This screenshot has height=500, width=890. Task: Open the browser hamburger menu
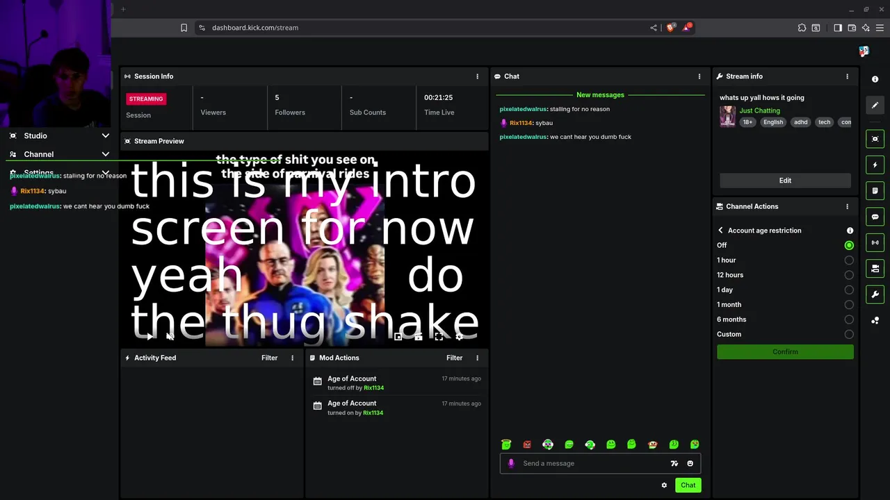coord(880,28)
